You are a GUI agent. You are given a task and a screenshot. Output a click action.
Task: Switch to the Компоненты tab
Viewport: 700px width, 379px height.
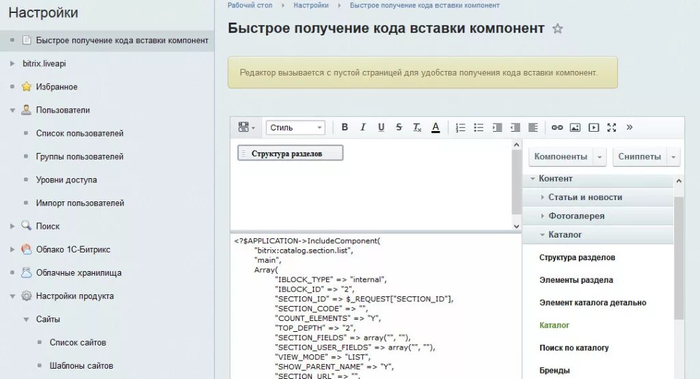(561, 157)
